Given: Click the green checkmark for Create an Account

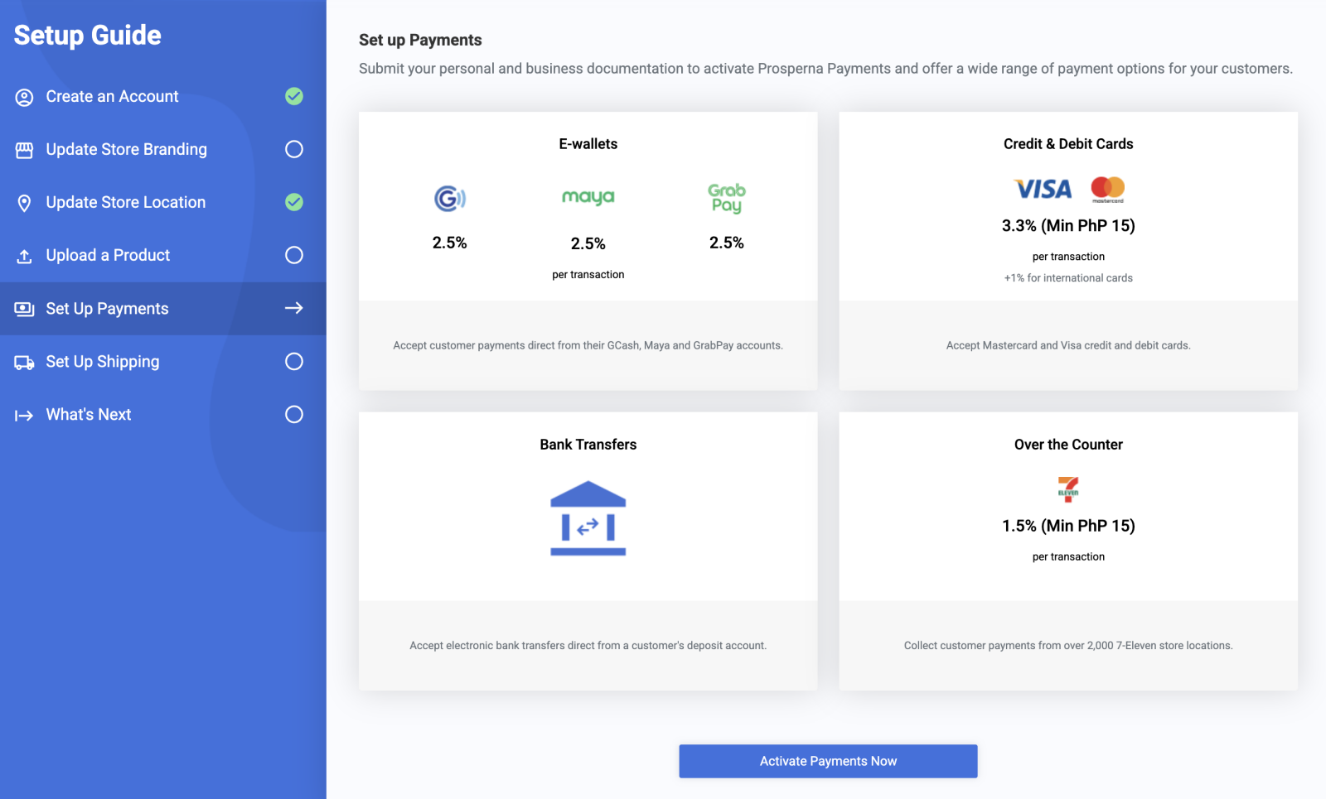Looking at the screenshot, I should 294,96.
